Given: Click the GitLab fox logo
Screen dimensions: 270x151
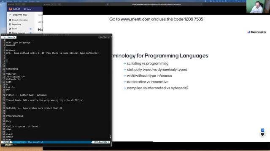Looking at the screenshot, I should point(11,9).
